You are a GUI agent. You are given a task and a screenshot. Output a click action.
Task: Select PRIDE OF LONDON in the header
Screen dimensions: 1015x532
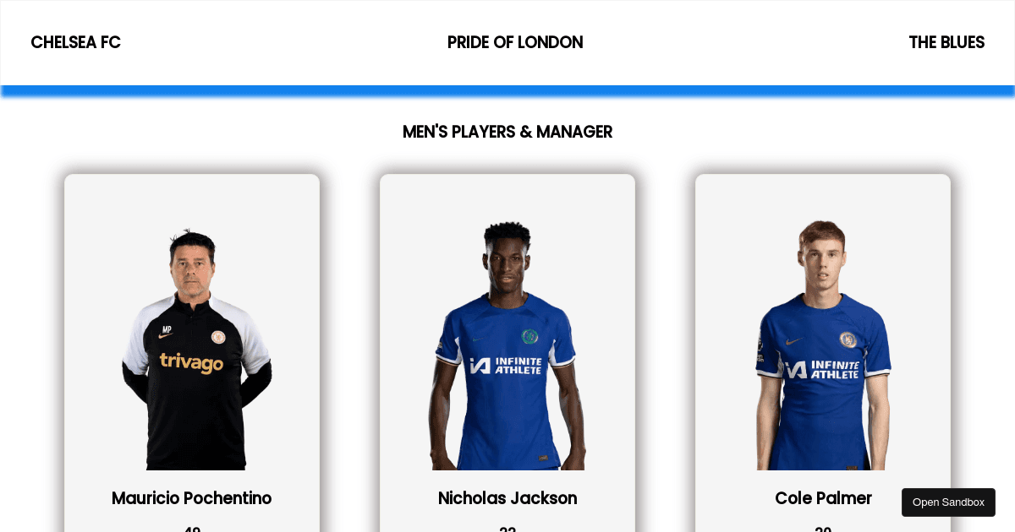(x=515, y=42)
